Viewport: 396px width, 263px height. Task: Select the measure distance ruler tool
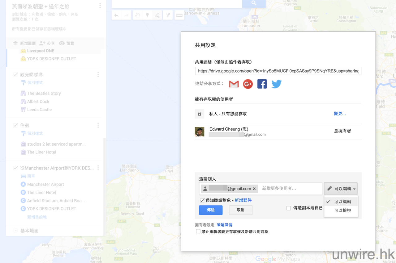[x=179, y=15]
